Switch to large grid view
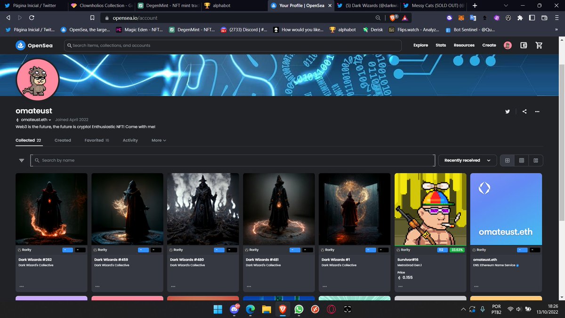565x318 pixels. (x=507, y=160)
